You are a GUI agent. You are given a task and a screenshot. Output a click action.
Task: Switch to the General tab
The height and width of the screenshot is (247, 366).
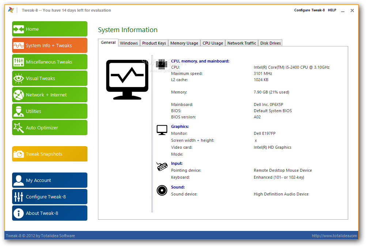pyautogui.click(x=108, y=42)
